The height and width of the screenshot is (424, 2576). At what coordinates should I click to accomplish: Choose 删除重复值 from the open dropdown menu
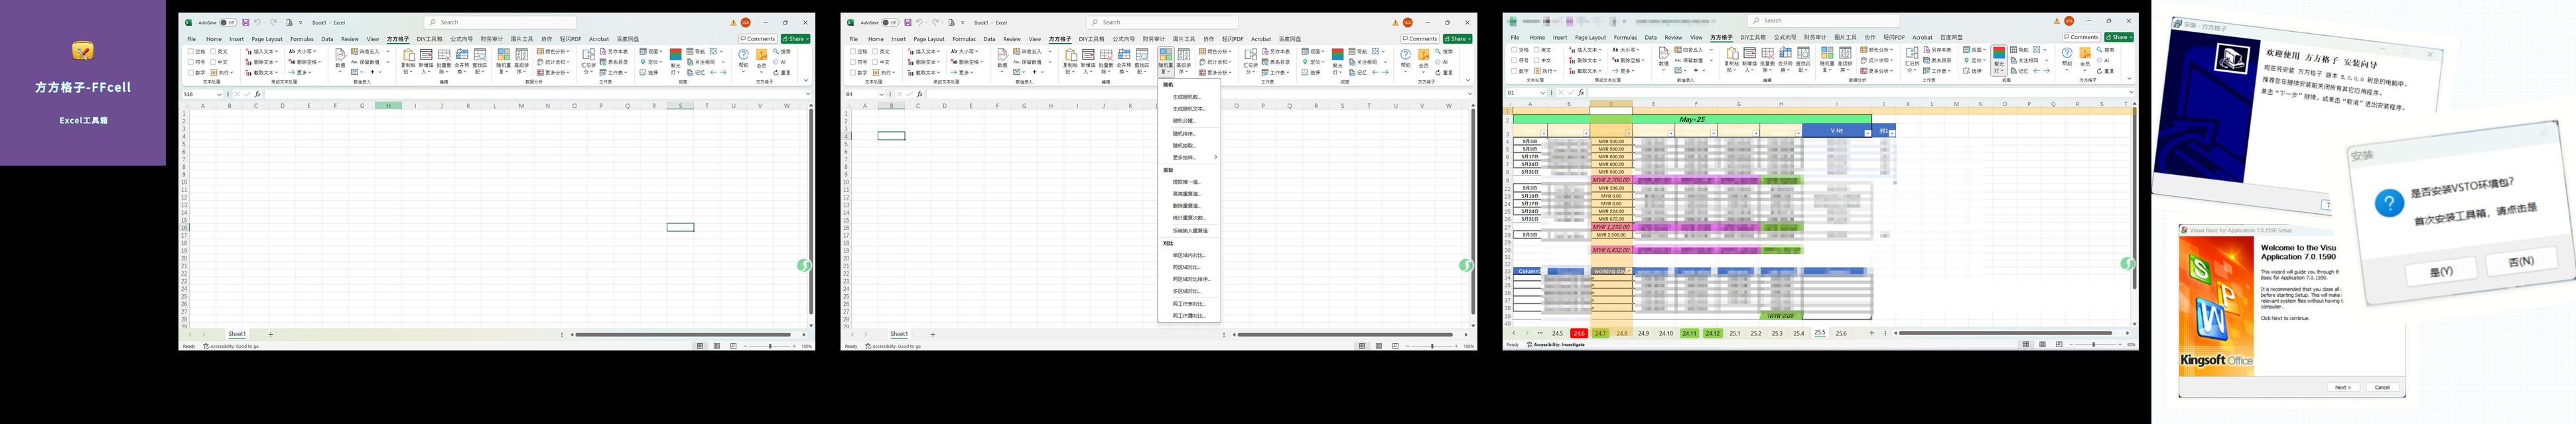(x=1187, y=207)
